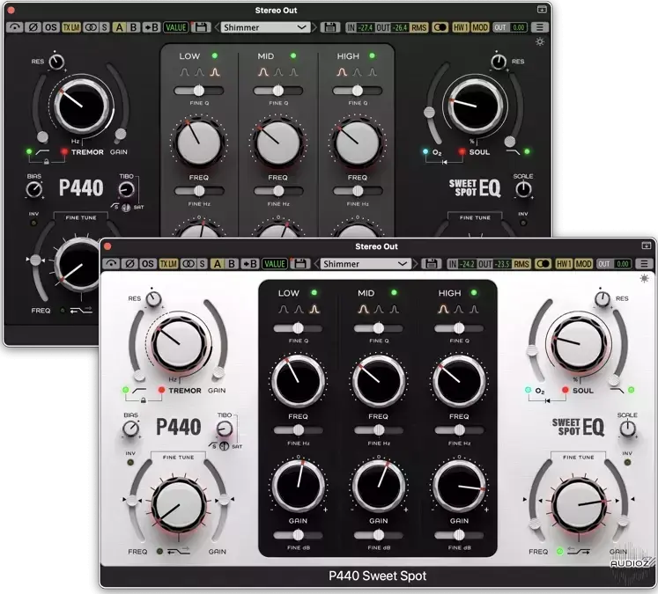Screen dimensions: 658x594
Task: Click LOW FINE Q slider in front window
Action: click(298, 328)
